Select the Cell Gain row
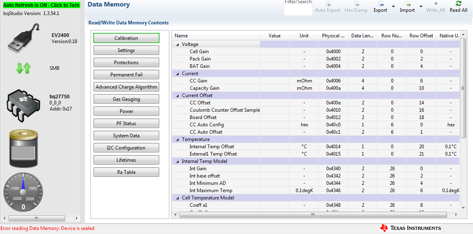The height and width of the screenshot is (234, 473). tap(316, 52)
